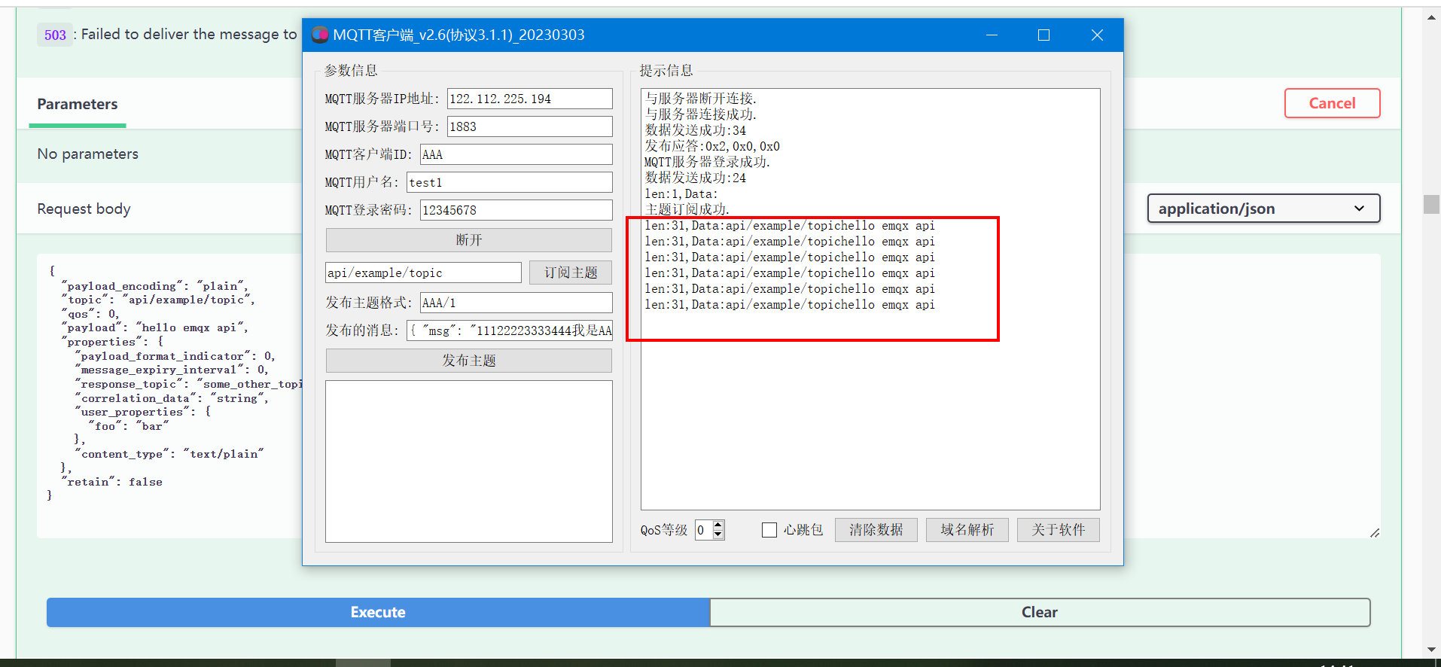Screen dimensions: 1441x667
Task: Open 关于软件 about dialog
Action: coord(1058,530)
